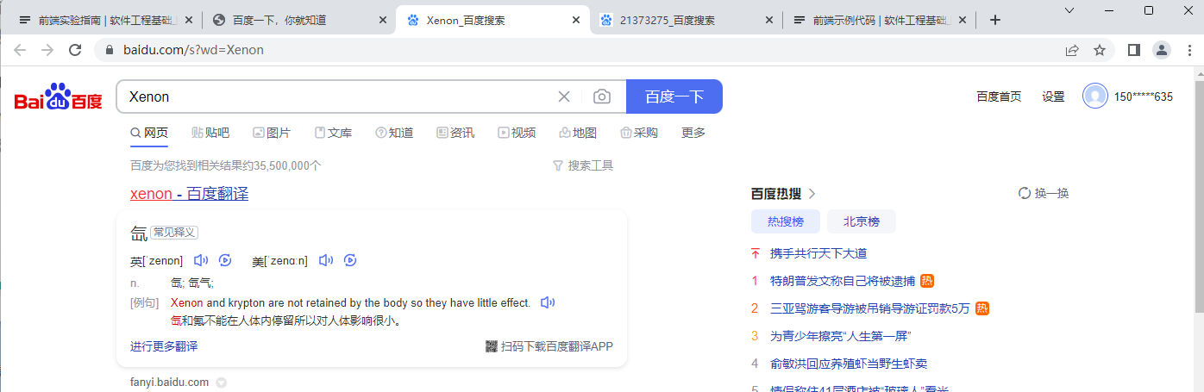Close the 前端实验指南 tab

(x=189, y=20)
